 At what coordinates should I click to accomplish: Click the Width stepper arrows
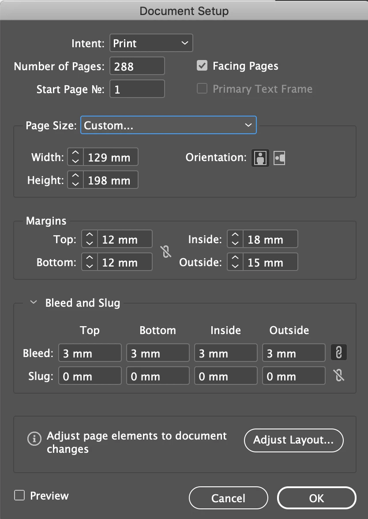click(x=75, y=157)
